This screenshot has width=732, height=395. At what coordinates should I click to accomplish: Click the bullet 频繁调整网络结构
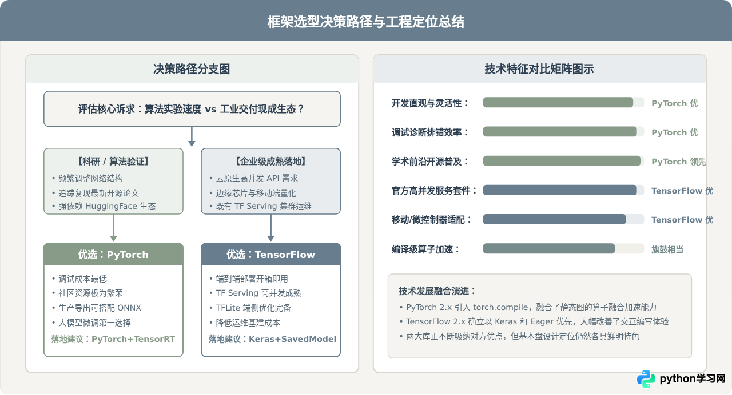tap(87, 178)
